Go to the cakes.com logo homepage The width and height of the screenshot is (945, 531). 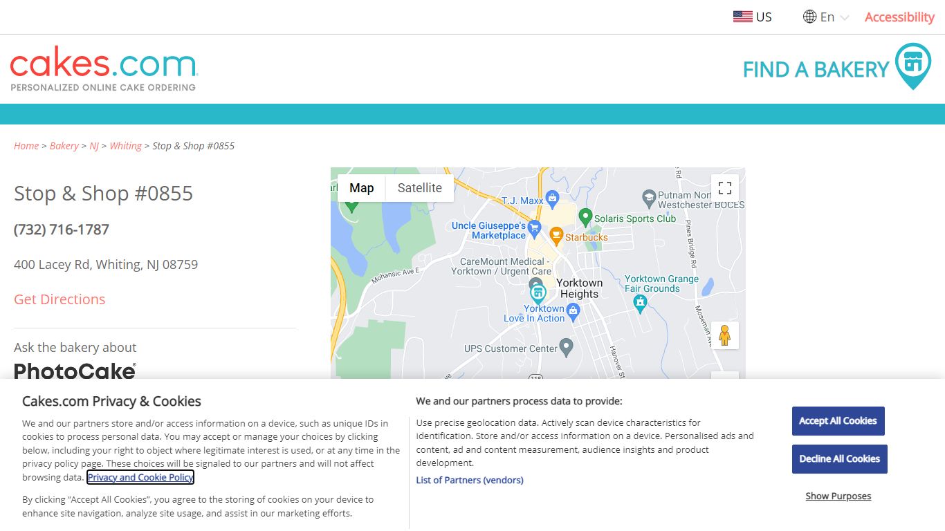[104, 69]
